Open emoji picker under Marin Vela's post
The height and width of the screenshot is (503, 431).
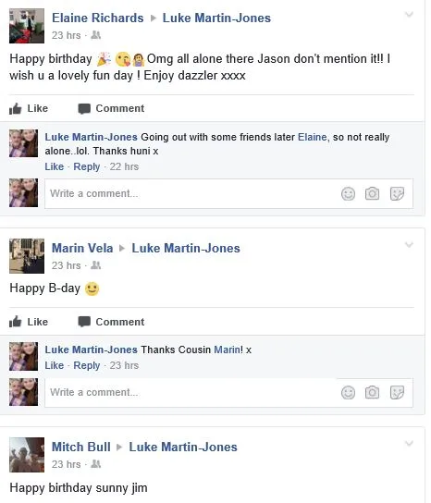pos(348,393)
